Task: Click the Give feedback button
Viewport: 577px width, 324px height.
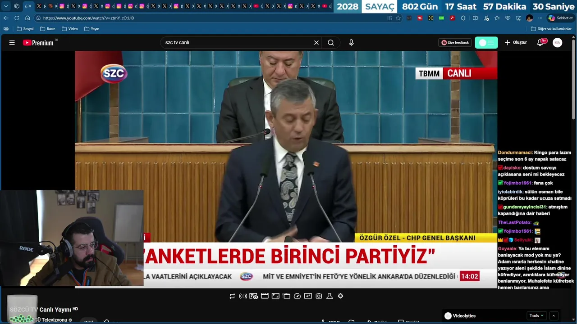Action: coord(455,43)
